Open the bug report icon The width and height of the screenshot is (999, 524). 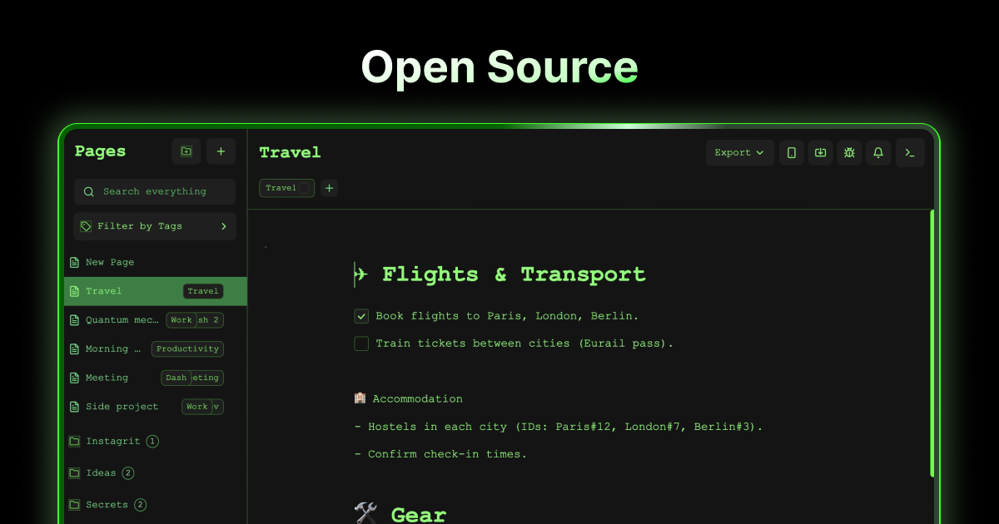tap(849, 152)
